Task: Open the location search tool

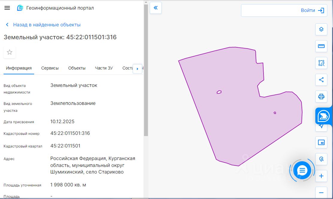Action: tap(321, 159)
